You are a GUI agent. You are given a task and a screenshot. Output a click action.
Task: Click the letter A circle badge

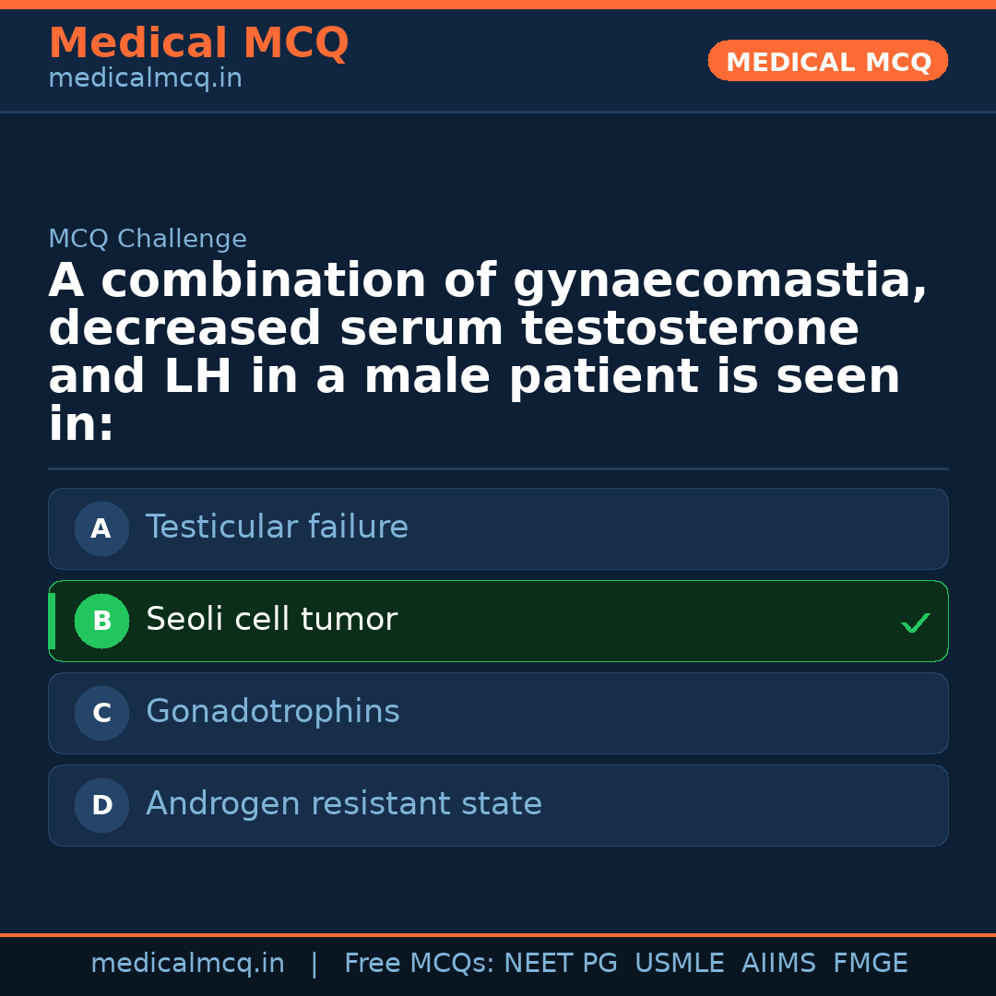(x=101, y=529)
